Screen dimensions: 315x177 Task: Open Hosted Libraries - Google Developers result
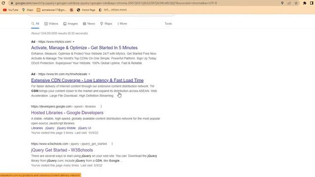67,113
